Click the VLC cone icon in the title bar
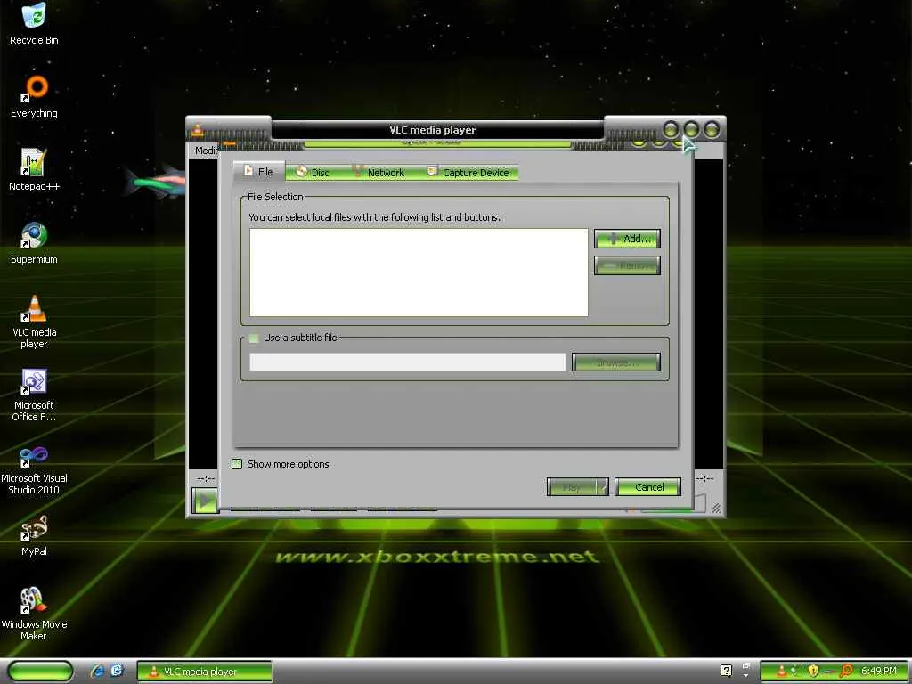 coord(198,130)
